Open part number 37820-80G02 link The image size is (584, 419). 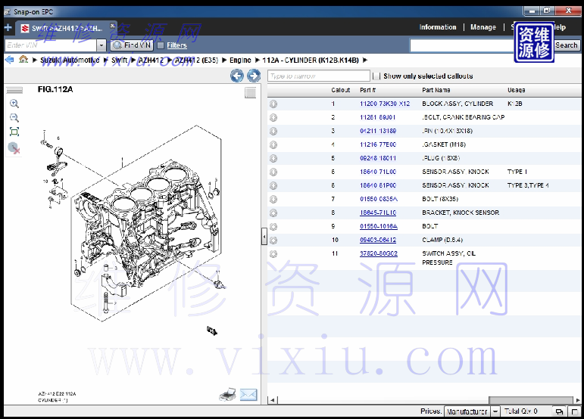coord(378,253)
